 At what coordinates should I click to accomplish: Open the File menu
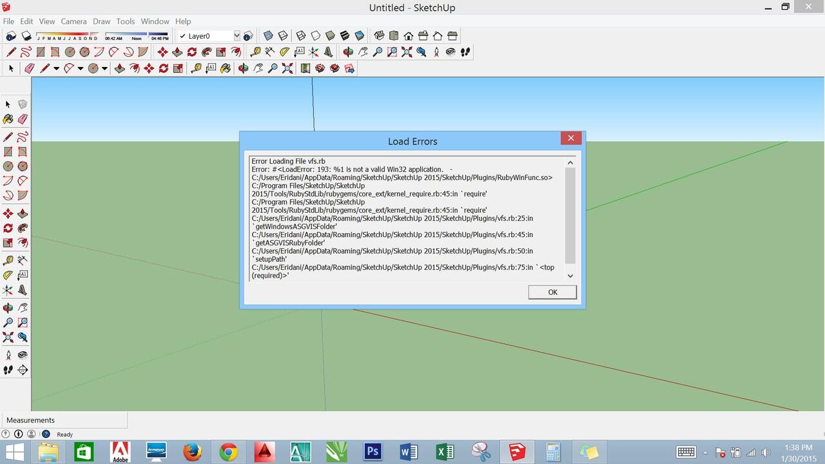point(8,21)
